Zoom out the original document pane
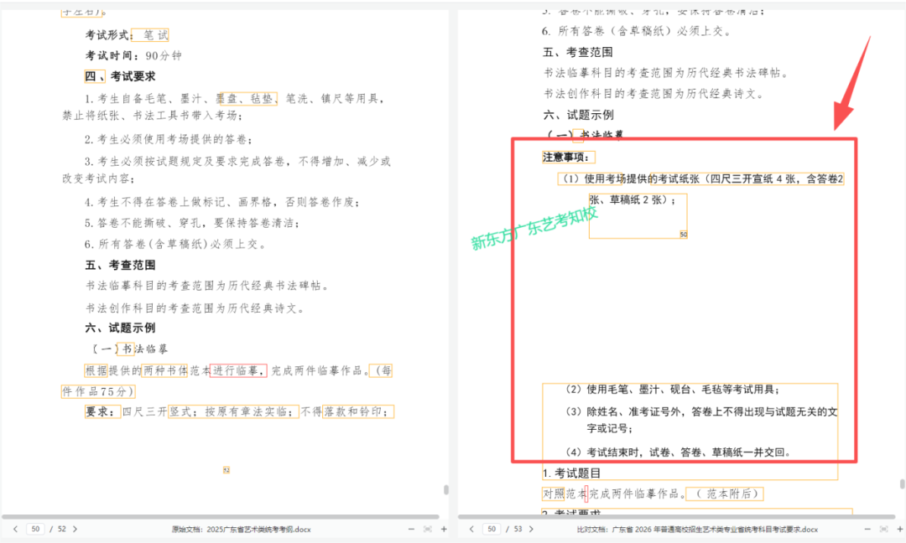906x543 pixels. [410, 529]
